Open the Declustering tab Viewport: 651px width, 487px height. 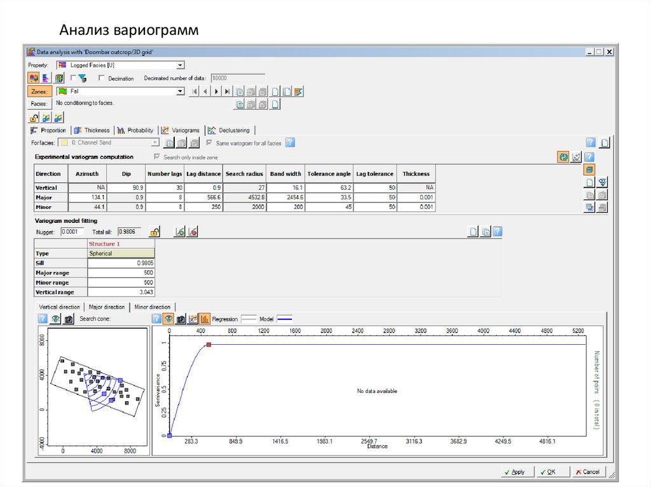(x=229, y=130)
